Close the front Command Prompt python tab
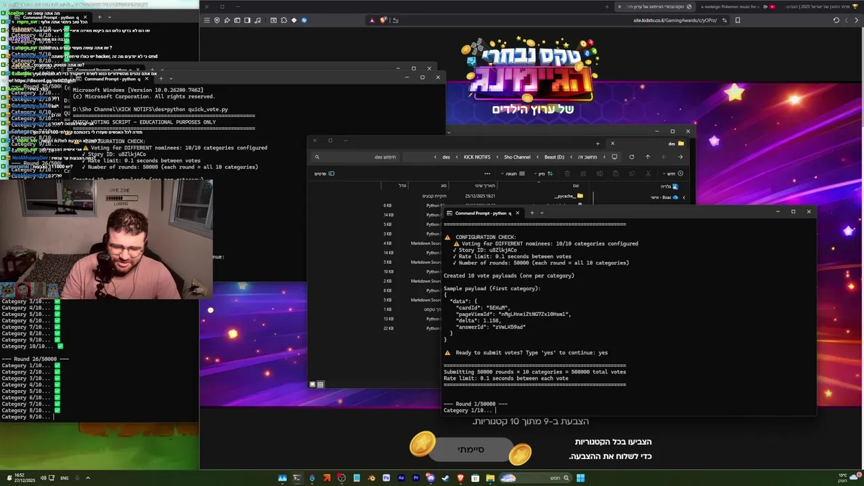 (x=518, y=213)
